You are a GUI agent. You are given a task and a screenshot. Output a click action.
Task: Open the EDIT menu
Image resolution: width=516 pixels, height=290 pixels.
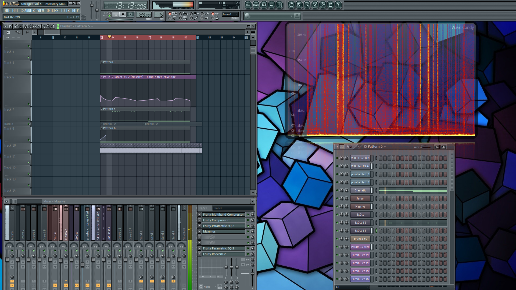(15, 10)
